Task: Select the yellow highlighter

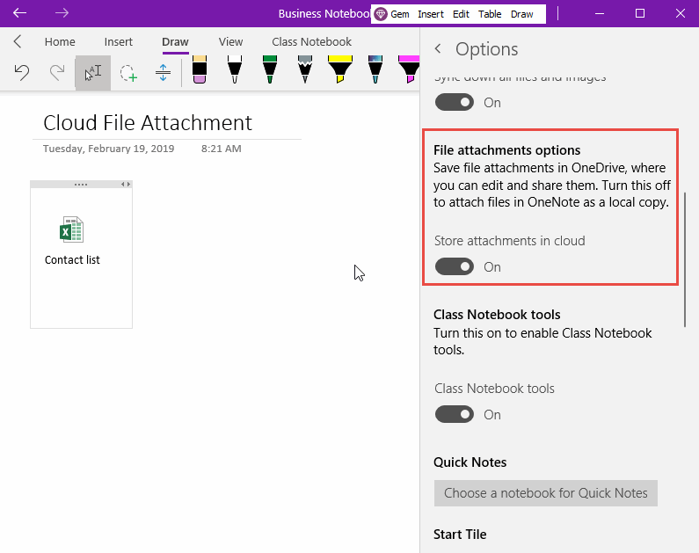Action: pos(340,69)
